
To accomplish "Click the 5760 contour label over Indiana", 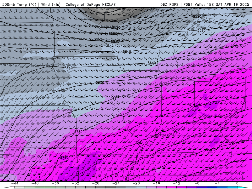I will click(194, 106).
